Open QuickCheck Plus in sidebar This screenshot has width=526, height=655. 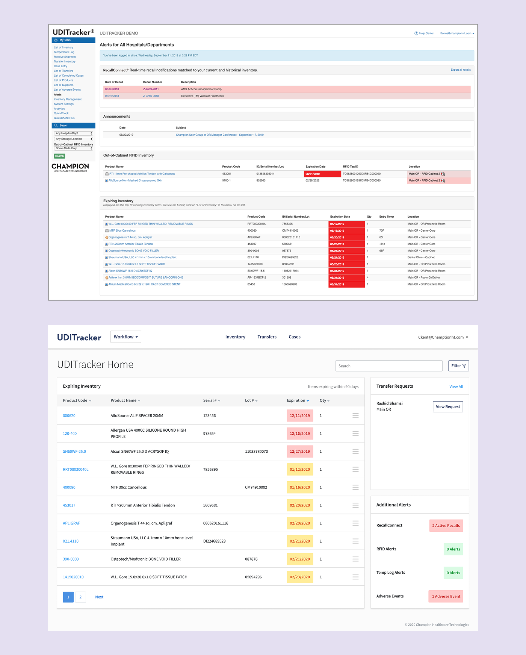[x=64, y=118]
